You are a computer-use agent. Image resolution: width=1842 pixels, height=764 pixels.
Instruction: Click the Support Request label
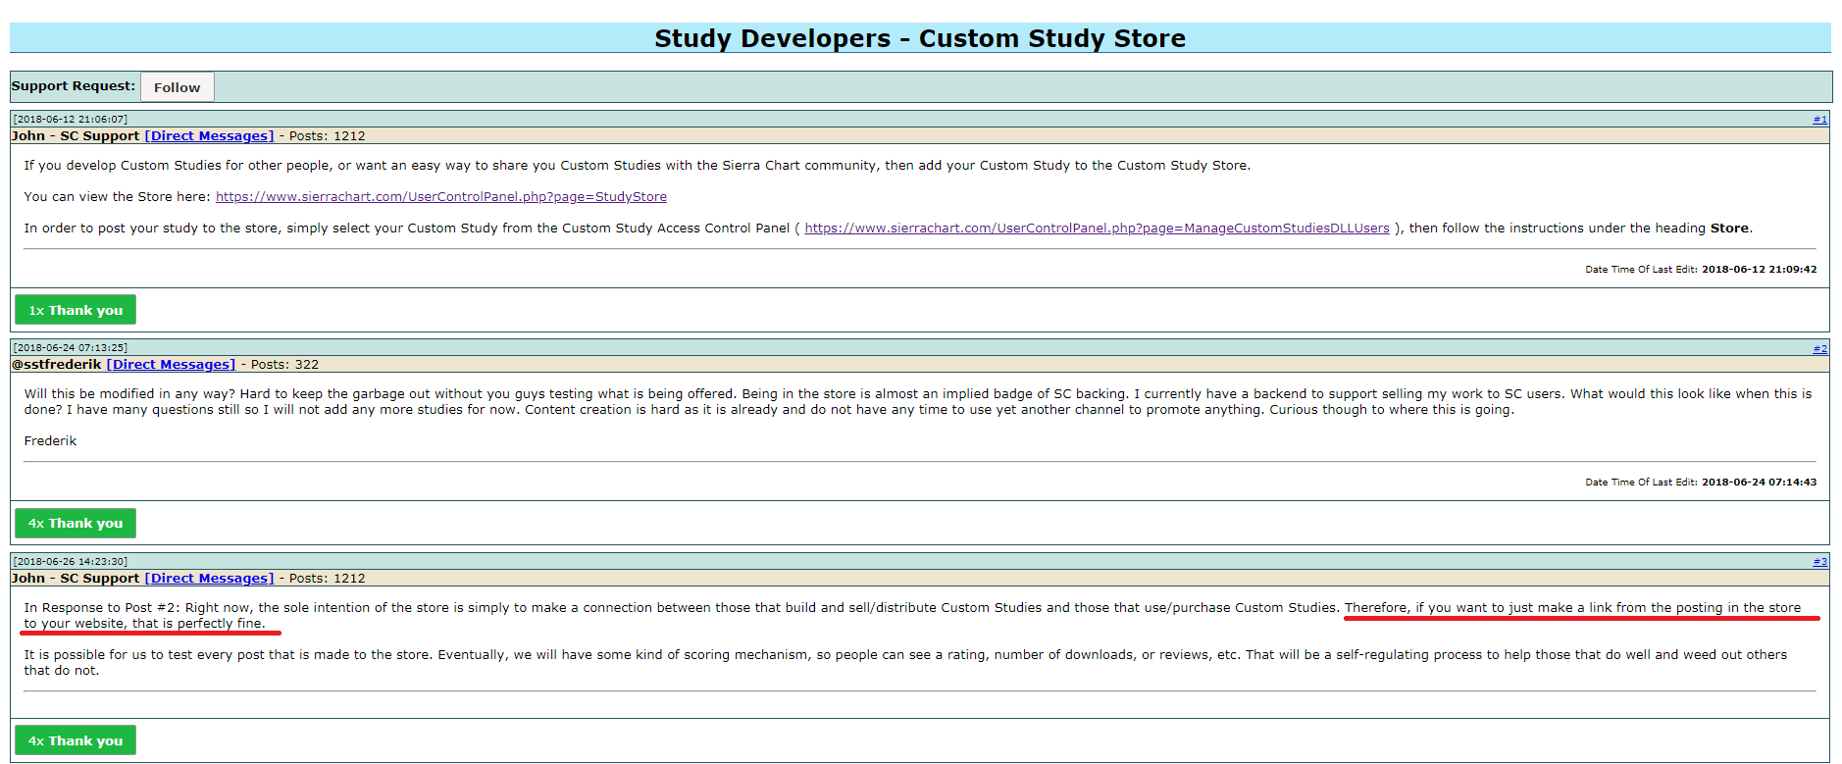(x=74, y=86)
